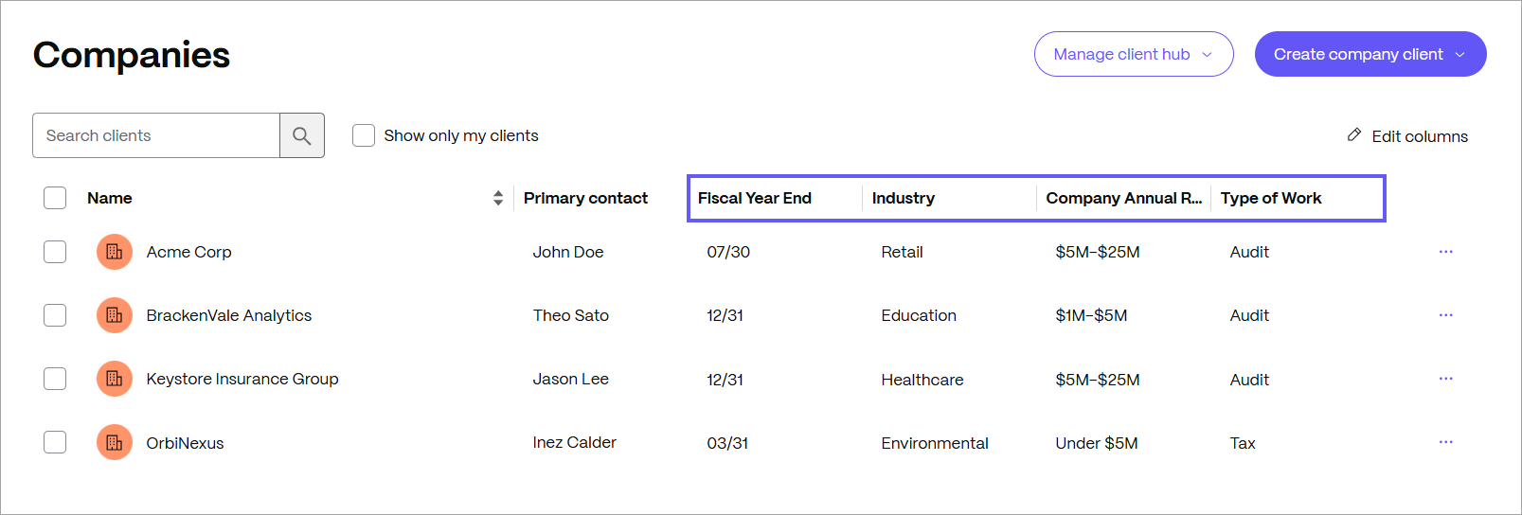Viewport: 1522px width, 515px height.
Task: Click the Industry column header
Action: point(904,198)
